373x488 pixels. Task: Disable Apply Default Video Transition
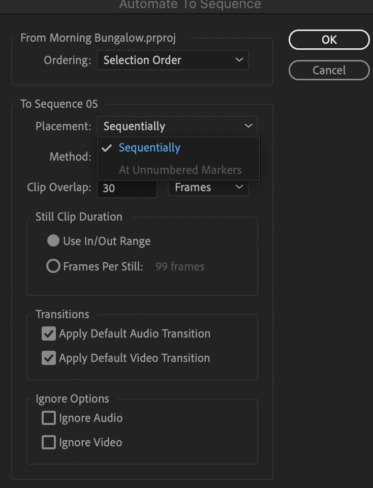(49, 358)
